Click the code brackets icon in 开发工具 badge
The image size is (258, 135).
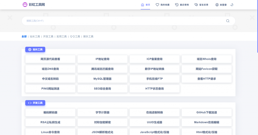(30, 103)
